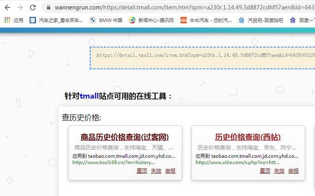
Task: Click the browser forward arrow
Action: (x=20, y=8)
